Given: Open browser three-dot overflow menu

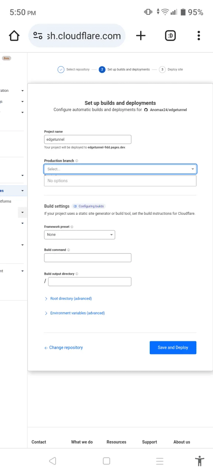Looking at the screenshot, I should (x=199, y=36).
